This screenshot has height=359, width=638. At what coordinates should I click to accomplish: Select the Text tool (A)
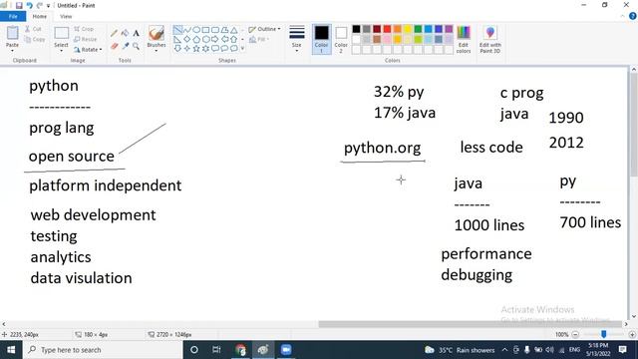pos(137,33)
